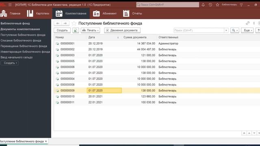Screen dimensions: 260x146
Task: Close the Поступление библиотечного фонда tab
Action: [x=46, y=142]
